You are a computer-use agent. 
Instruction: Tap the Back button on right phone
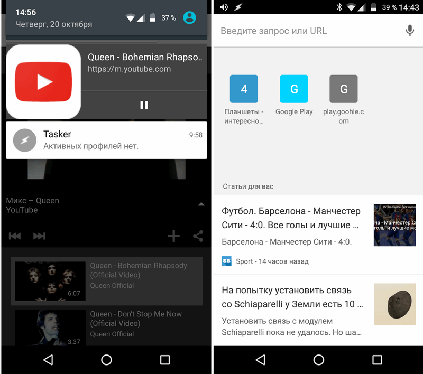tap(261, 360)
